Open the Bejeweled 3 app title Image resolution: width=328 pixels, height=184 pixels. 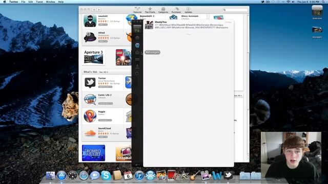click(x=147, y=16)
